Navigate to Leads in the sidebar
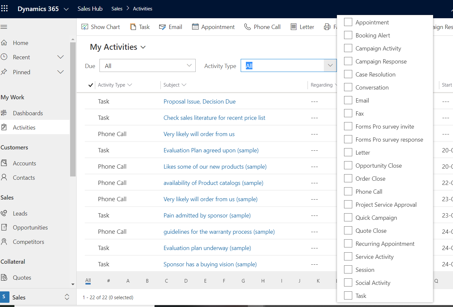Screen dimensions: 453x307 [21, 213]
